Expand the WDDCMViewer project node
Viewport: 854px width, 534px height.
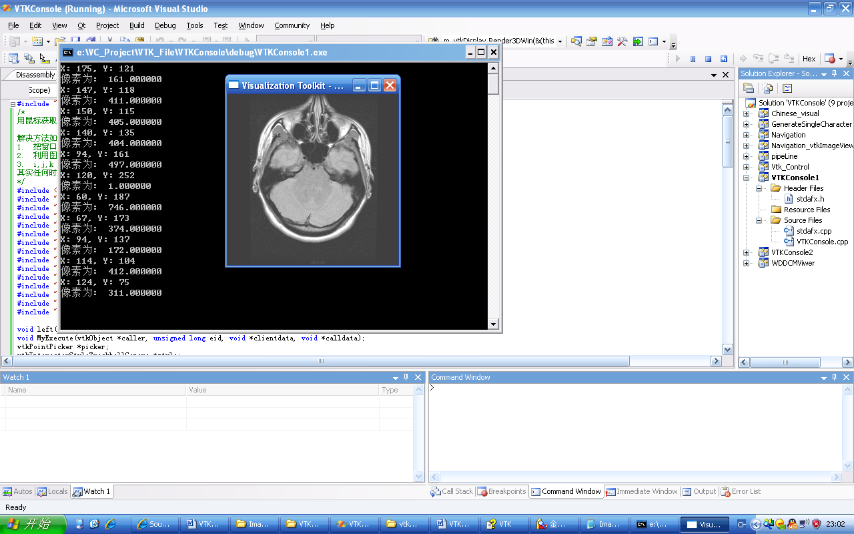pyautogui.click(x=746, y=263)
